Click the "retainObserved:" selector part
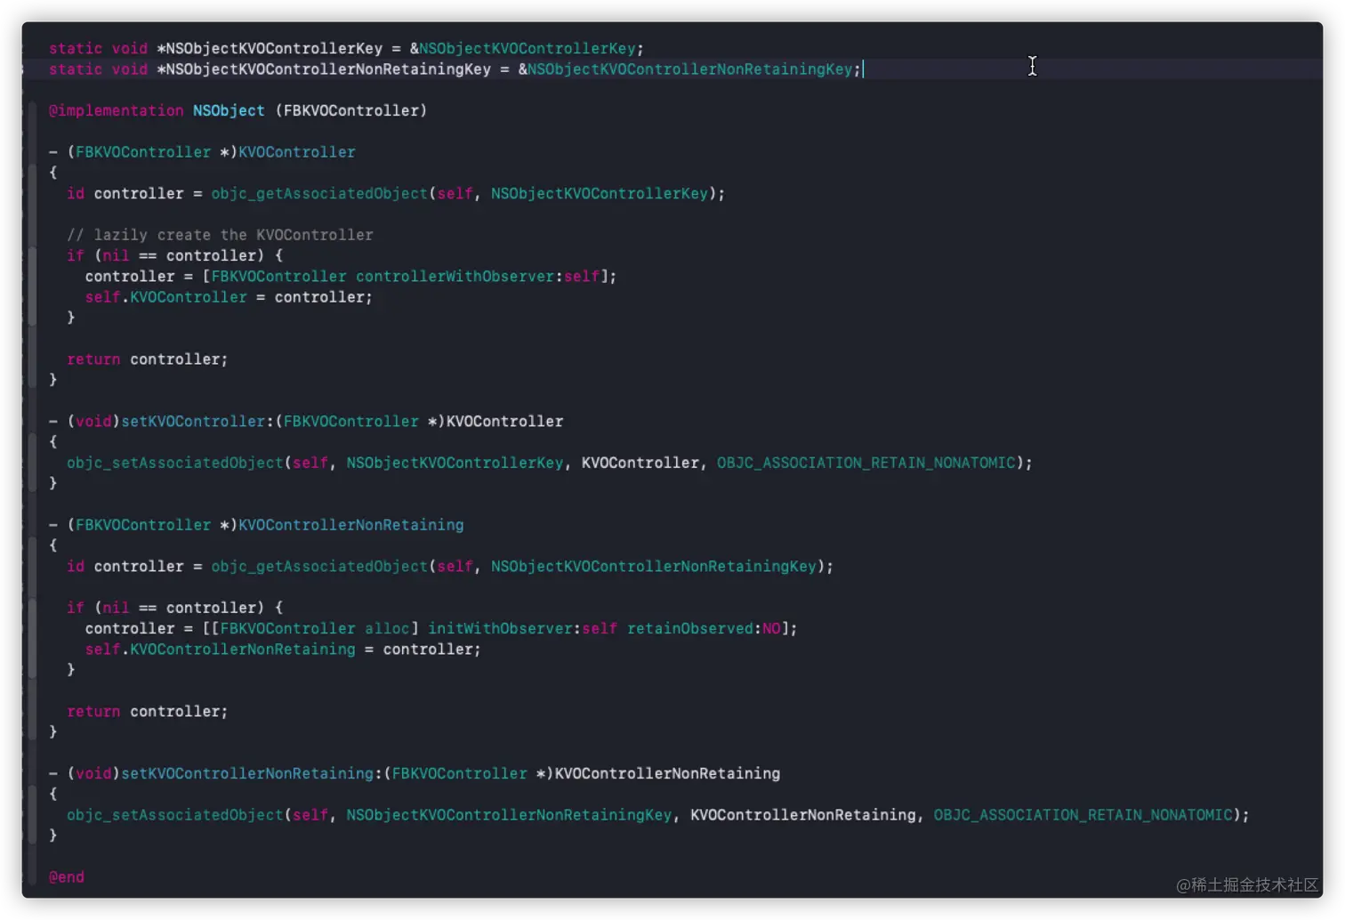The width and height of the screenshot is (1345, 920). 694,629
